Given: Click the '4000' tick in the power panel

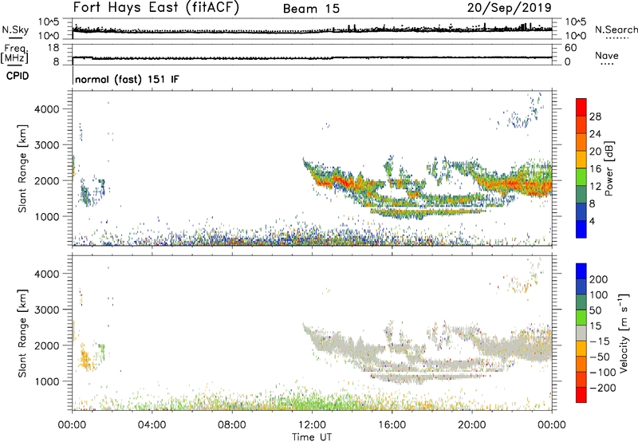Looking at the screenshot, I should pos(46,109).
